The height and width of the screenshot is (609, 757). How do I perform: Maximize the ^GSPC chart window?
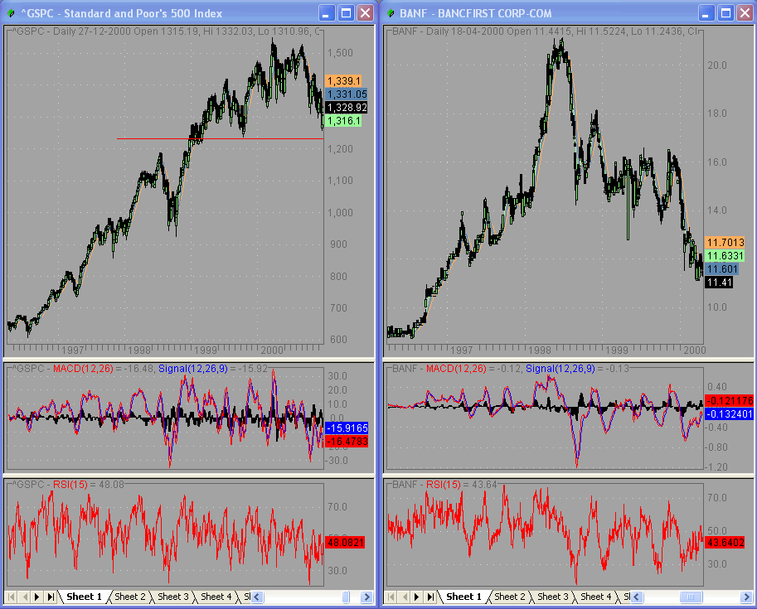pyautogui.click(x=346, y=13)
